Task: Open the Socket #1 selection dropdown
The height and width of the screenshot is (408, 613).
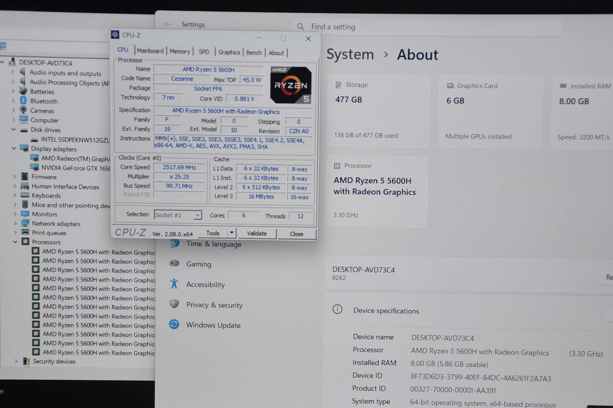Action: tap(197, 215)
